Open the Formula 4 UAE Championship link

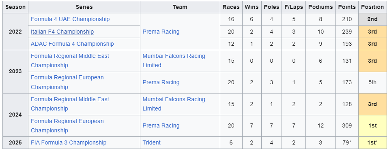coord(70,19)
